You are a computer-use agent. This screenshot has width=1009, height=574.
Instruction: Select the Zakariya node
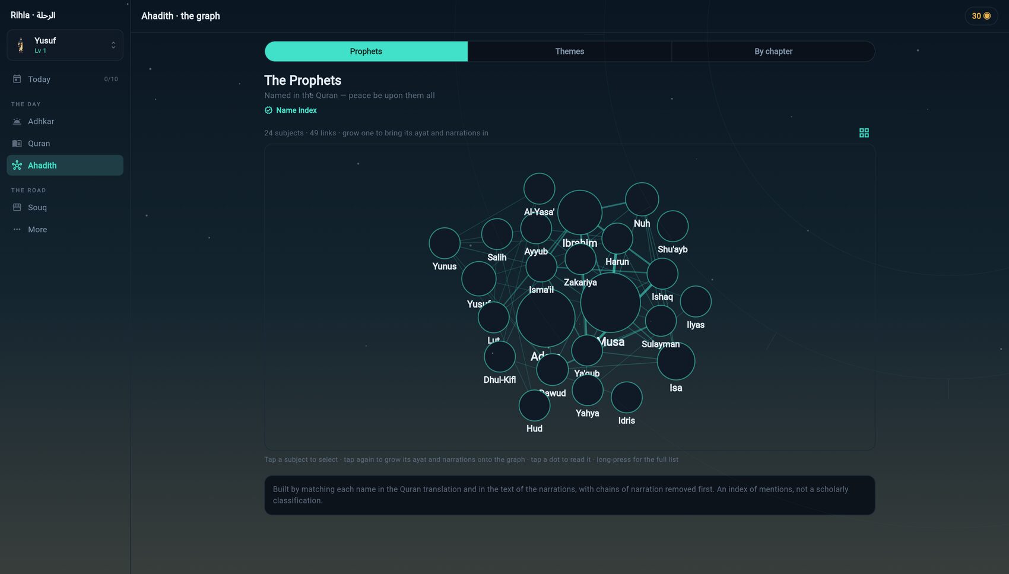pos(580,259)
